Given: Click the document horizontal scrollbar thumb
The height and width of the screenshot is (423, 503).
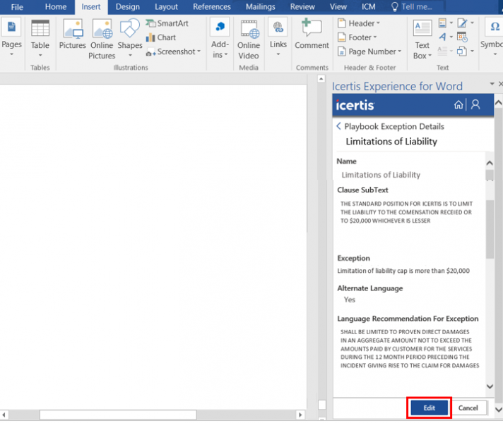Looking at the screenshot, I should tap(118, 415).
